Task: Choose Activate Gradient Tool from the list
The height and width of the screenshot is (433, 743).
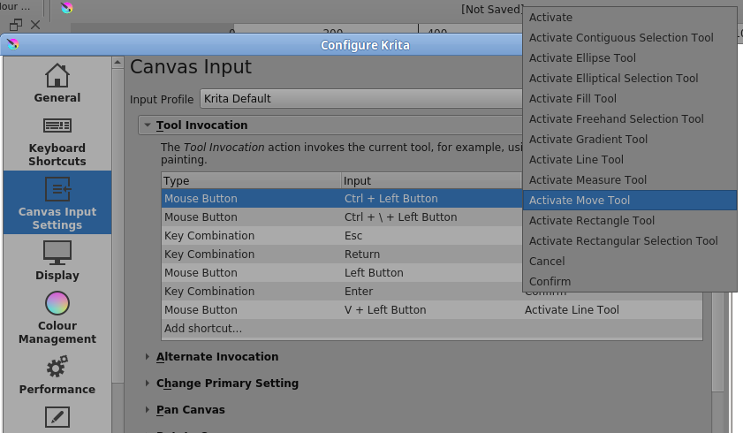Action: (588, 140)
